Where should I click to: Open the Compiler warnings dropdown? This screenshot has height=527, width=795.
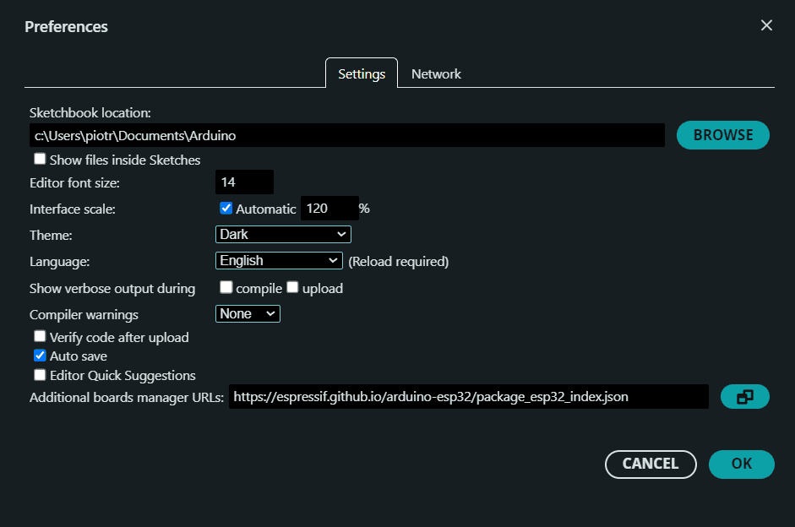coord(248,314)
